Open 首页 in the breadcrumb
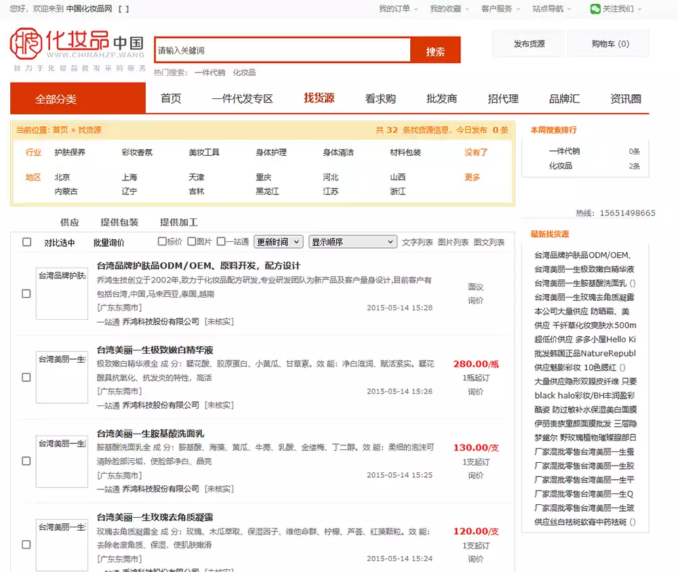This screenshot has width=678, height=572. pos(60,129)
